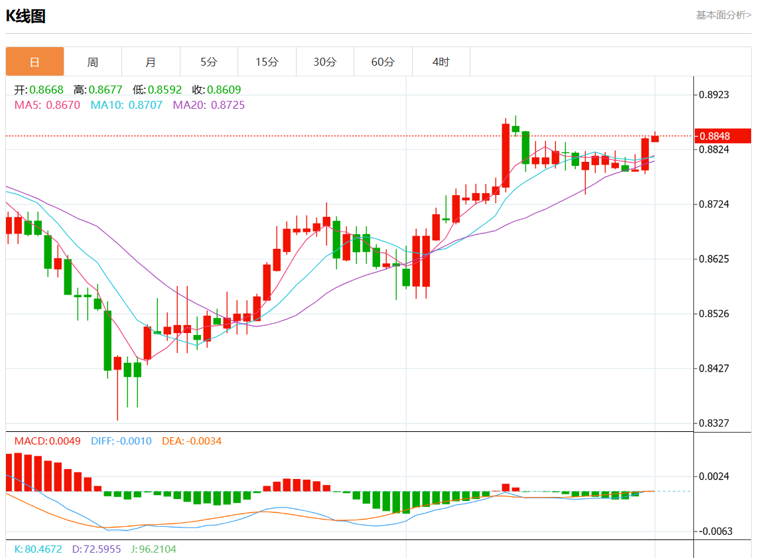This screenshot has width=767, height=558.
Task: Select the 日 daily chart tab
Action: tap(35, 62)
